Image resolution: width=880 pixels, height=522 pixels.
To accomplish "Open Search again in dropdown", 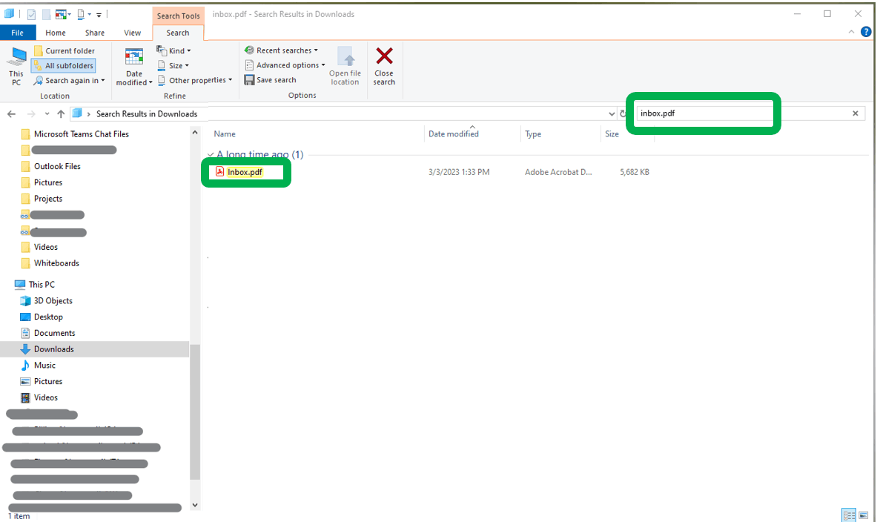I will 69,80.
